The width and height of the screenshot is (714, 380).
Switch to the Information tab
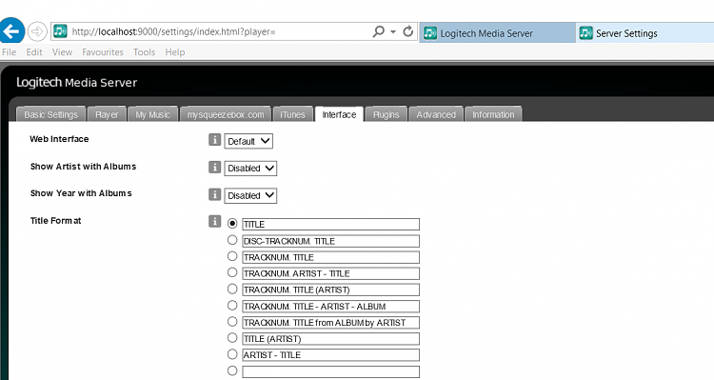(493, 114)
